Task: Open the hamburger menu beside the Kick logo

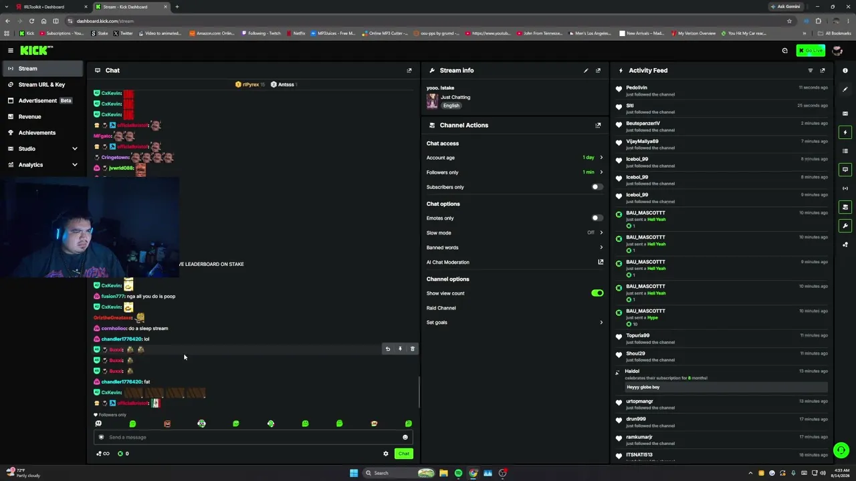Action: tap(11, 50)
